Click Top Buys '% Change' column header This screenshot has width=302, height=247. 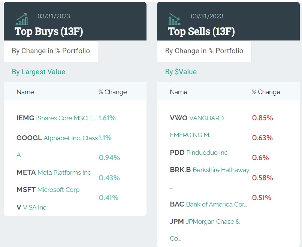[113, 92]
